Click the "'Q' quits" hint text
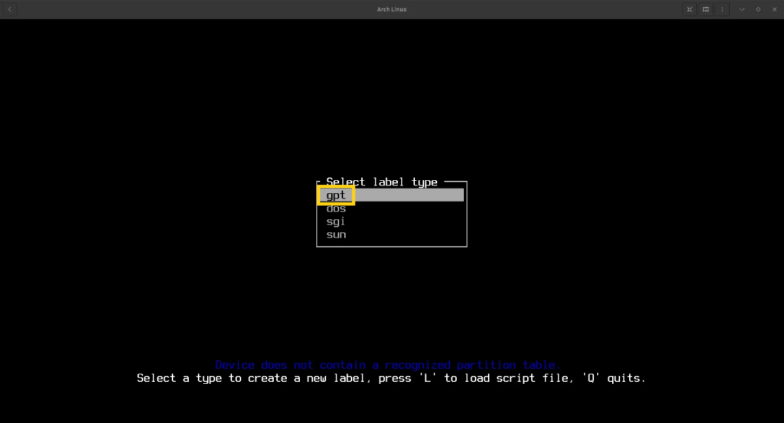Viewport: 784px width, 423px height. 617,378
